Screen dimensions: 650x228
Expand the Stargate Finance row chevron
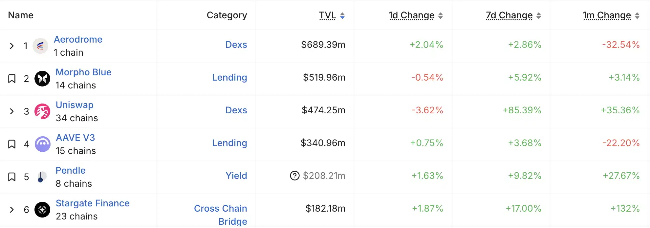[12, 210]
